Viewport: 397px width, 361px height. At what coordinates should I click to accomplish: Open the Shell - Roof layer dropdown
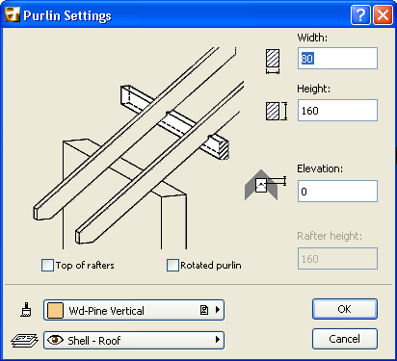point(134,340)
